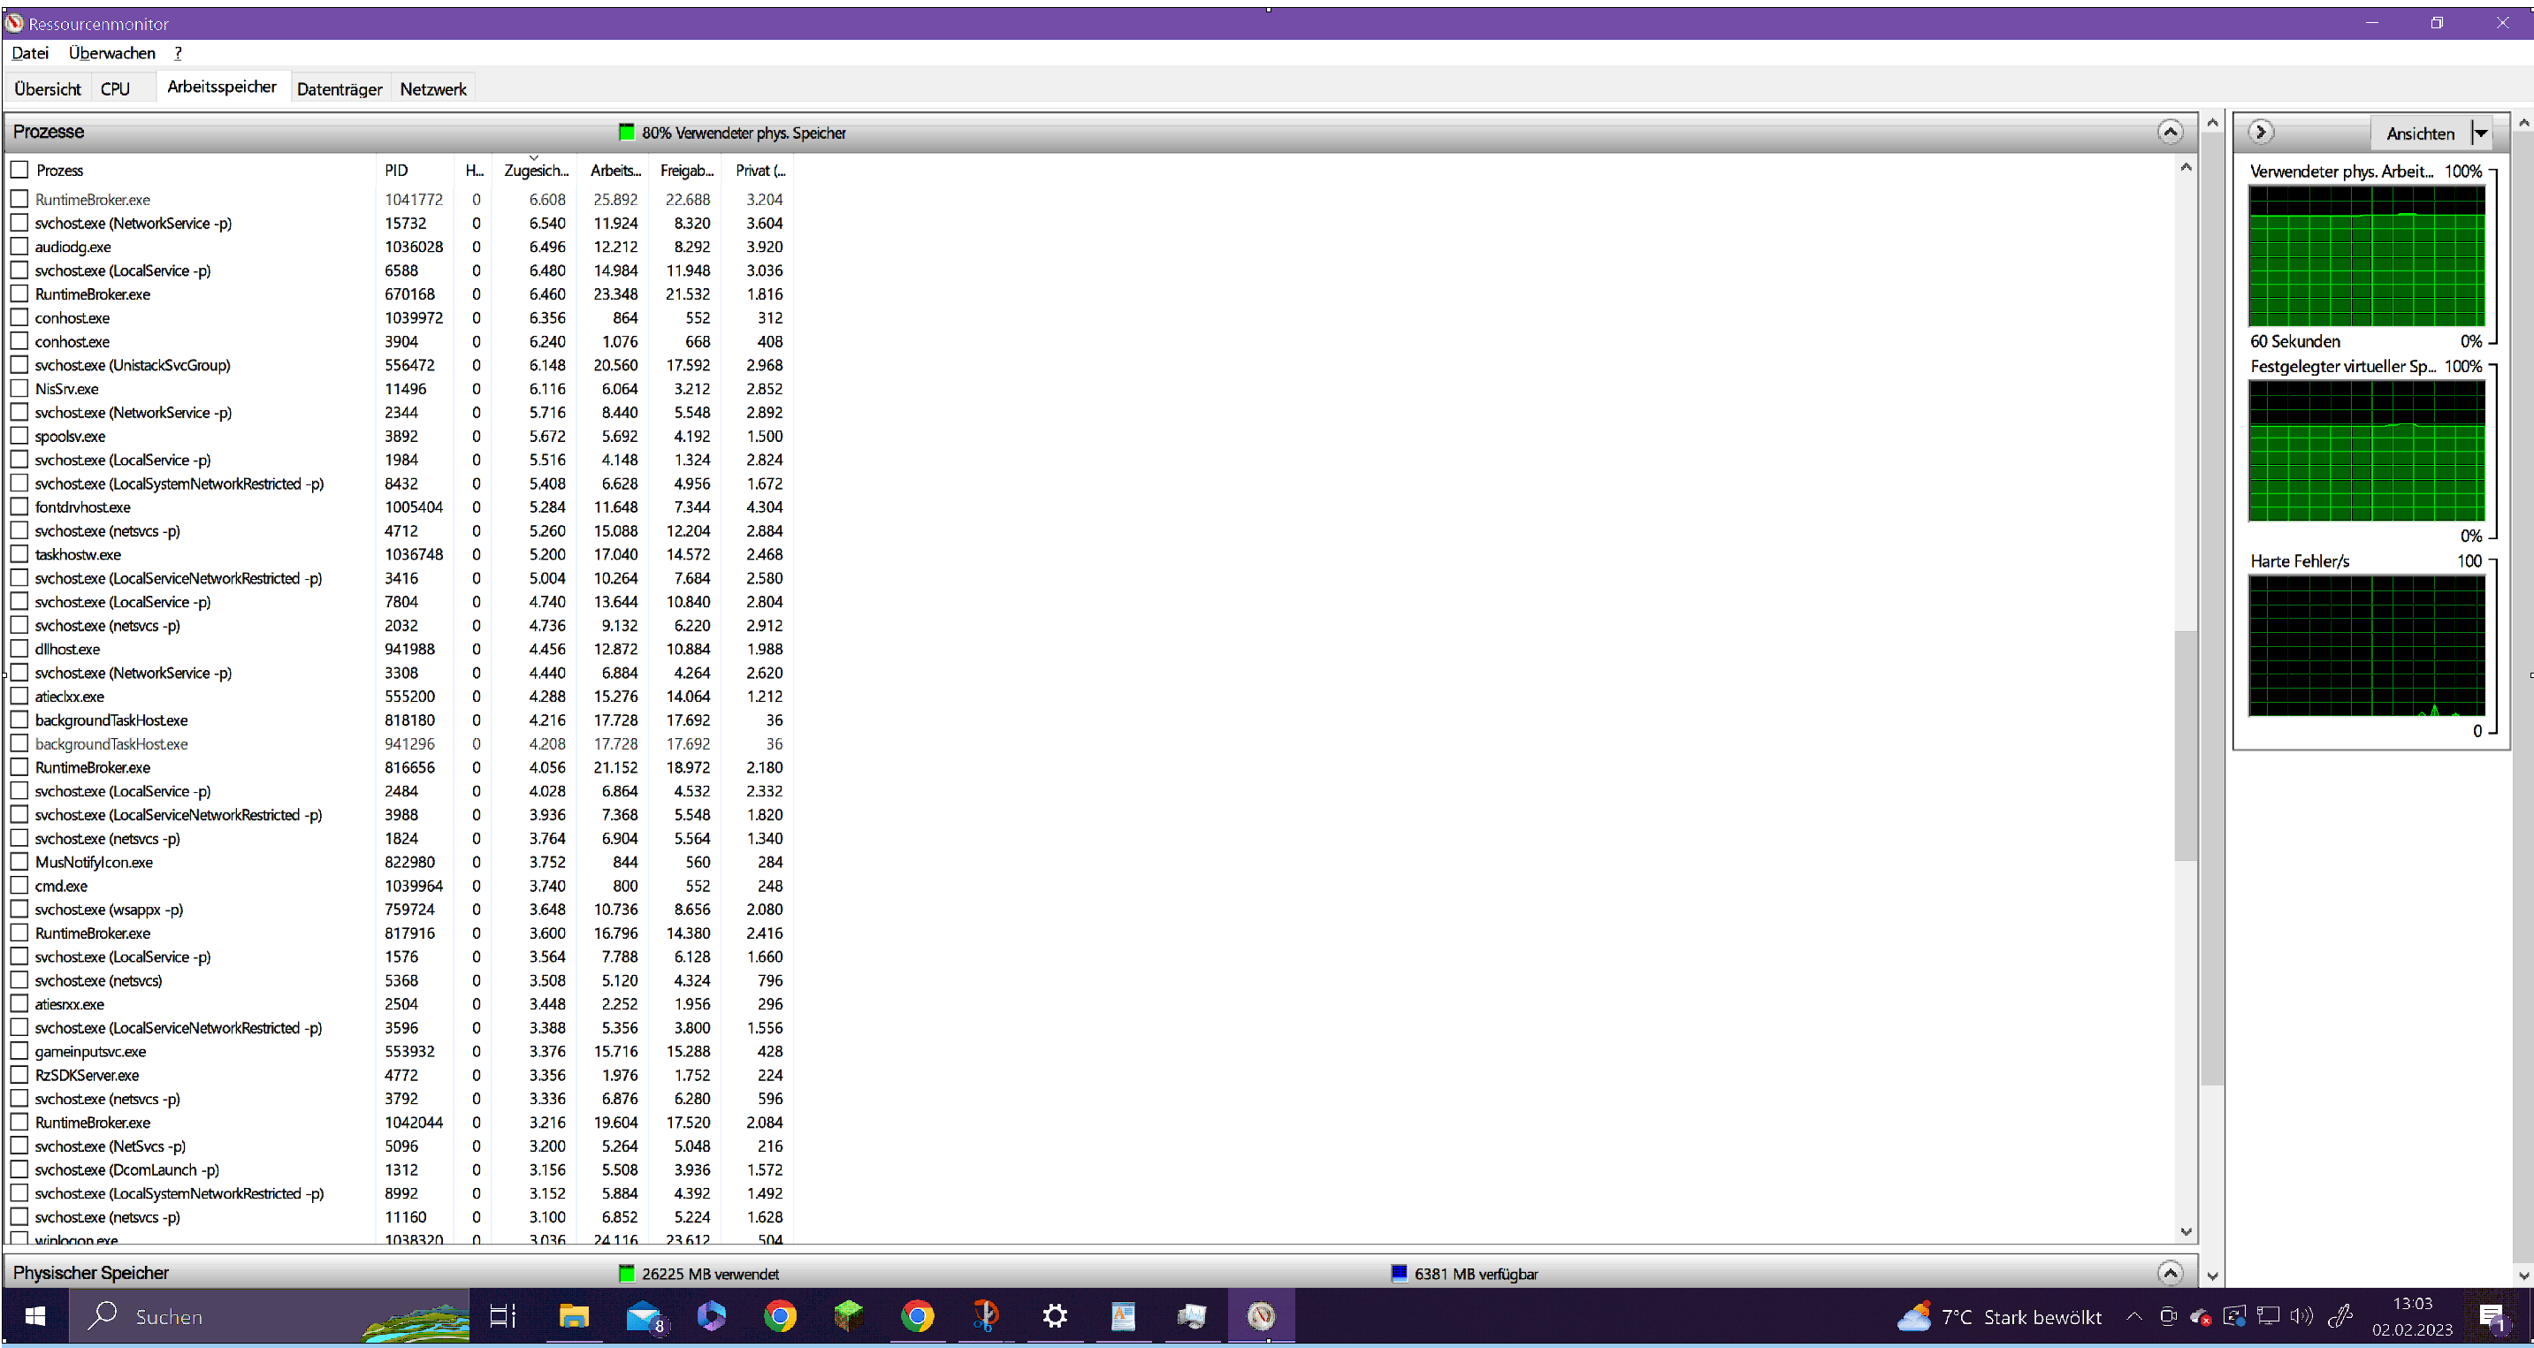
Task: Open Task View from the taskbar
Action: click(x=503, y=1315)
